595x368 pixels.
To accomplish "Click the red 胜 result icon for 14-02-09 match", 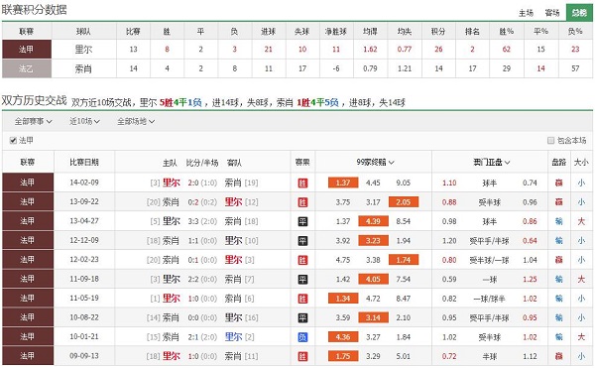I will click(302, 184).
